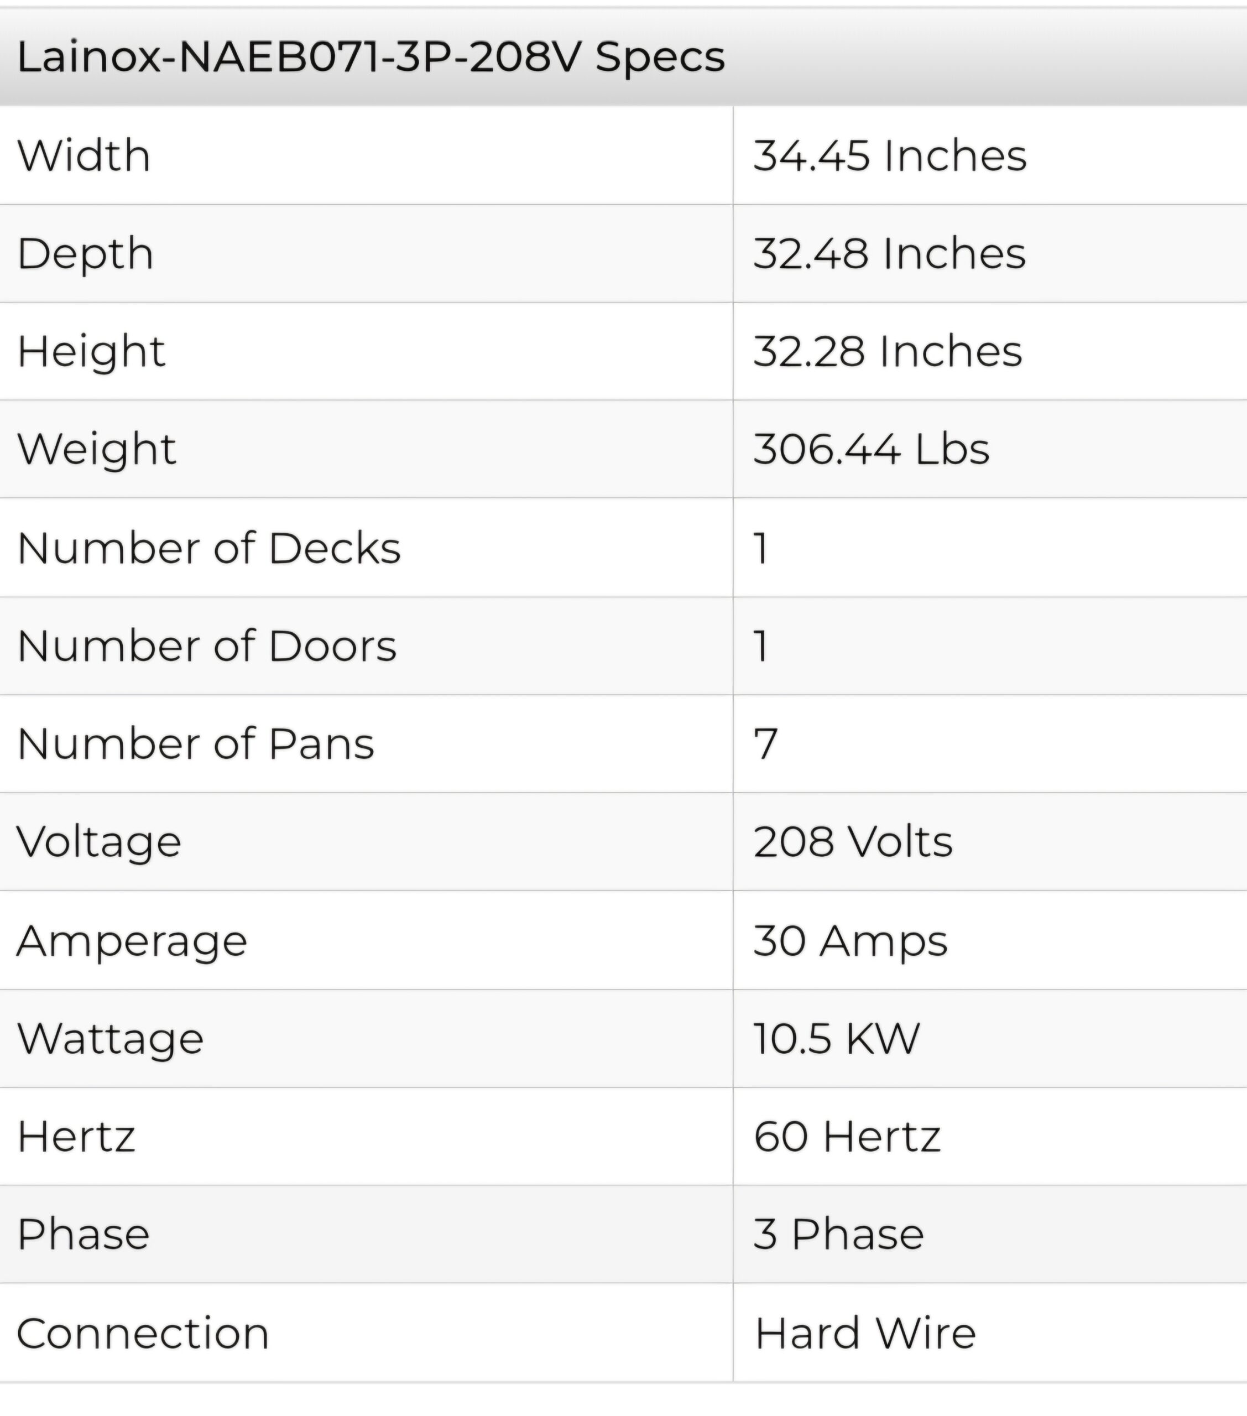Click the 3 Phase value
Screen dimensions: 1247x1416
click(x=838, y=1235)
